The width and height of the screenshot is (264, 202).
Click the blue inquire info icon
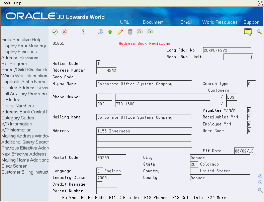[100, 32]
